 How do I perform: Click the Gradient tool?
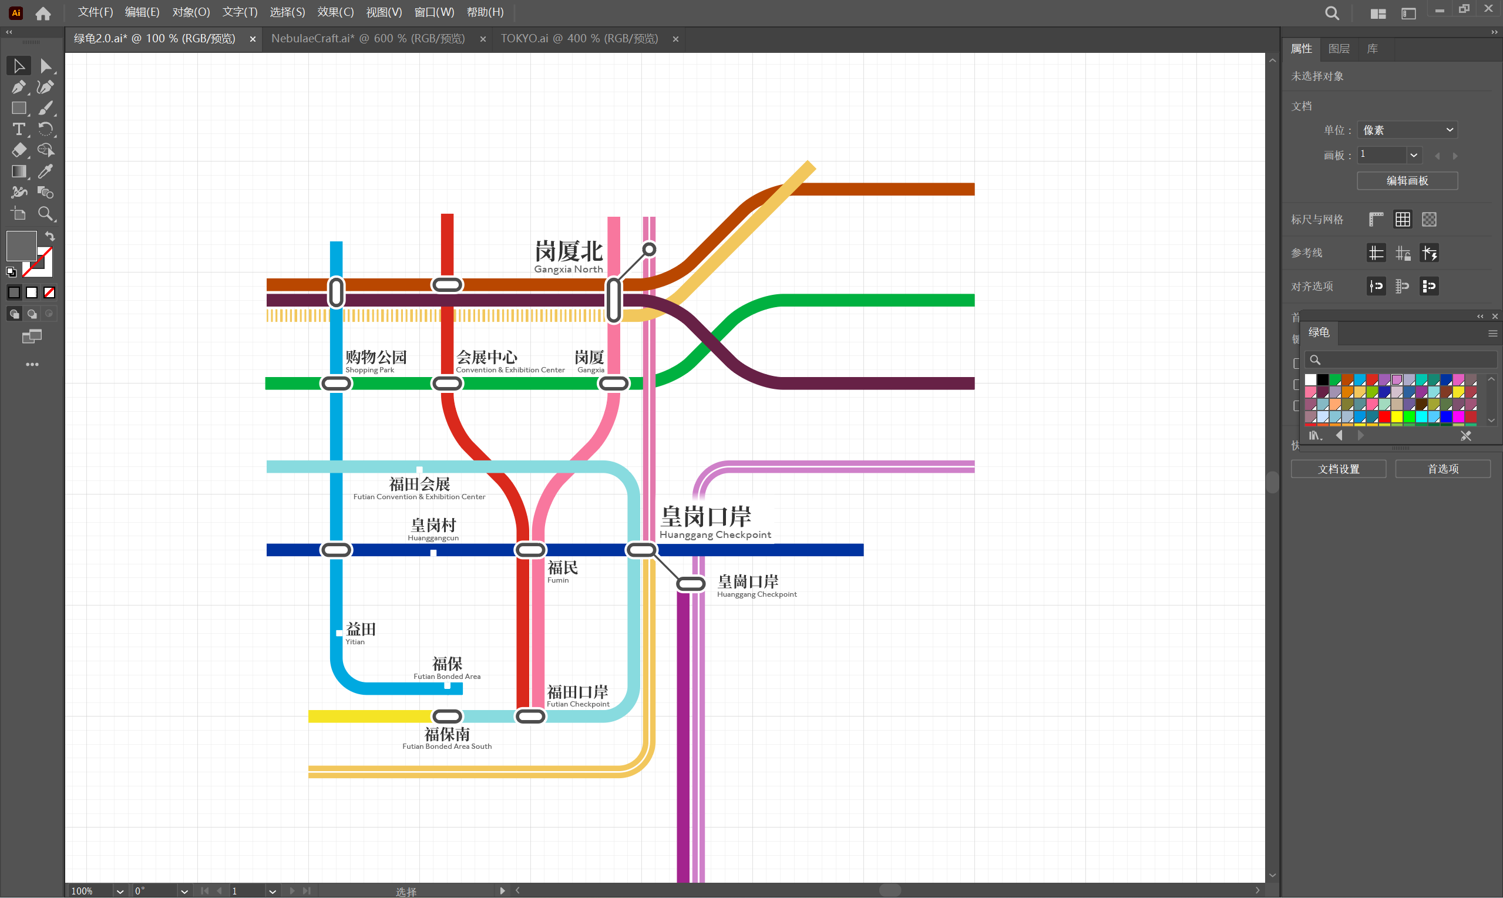tap(18, 172)
